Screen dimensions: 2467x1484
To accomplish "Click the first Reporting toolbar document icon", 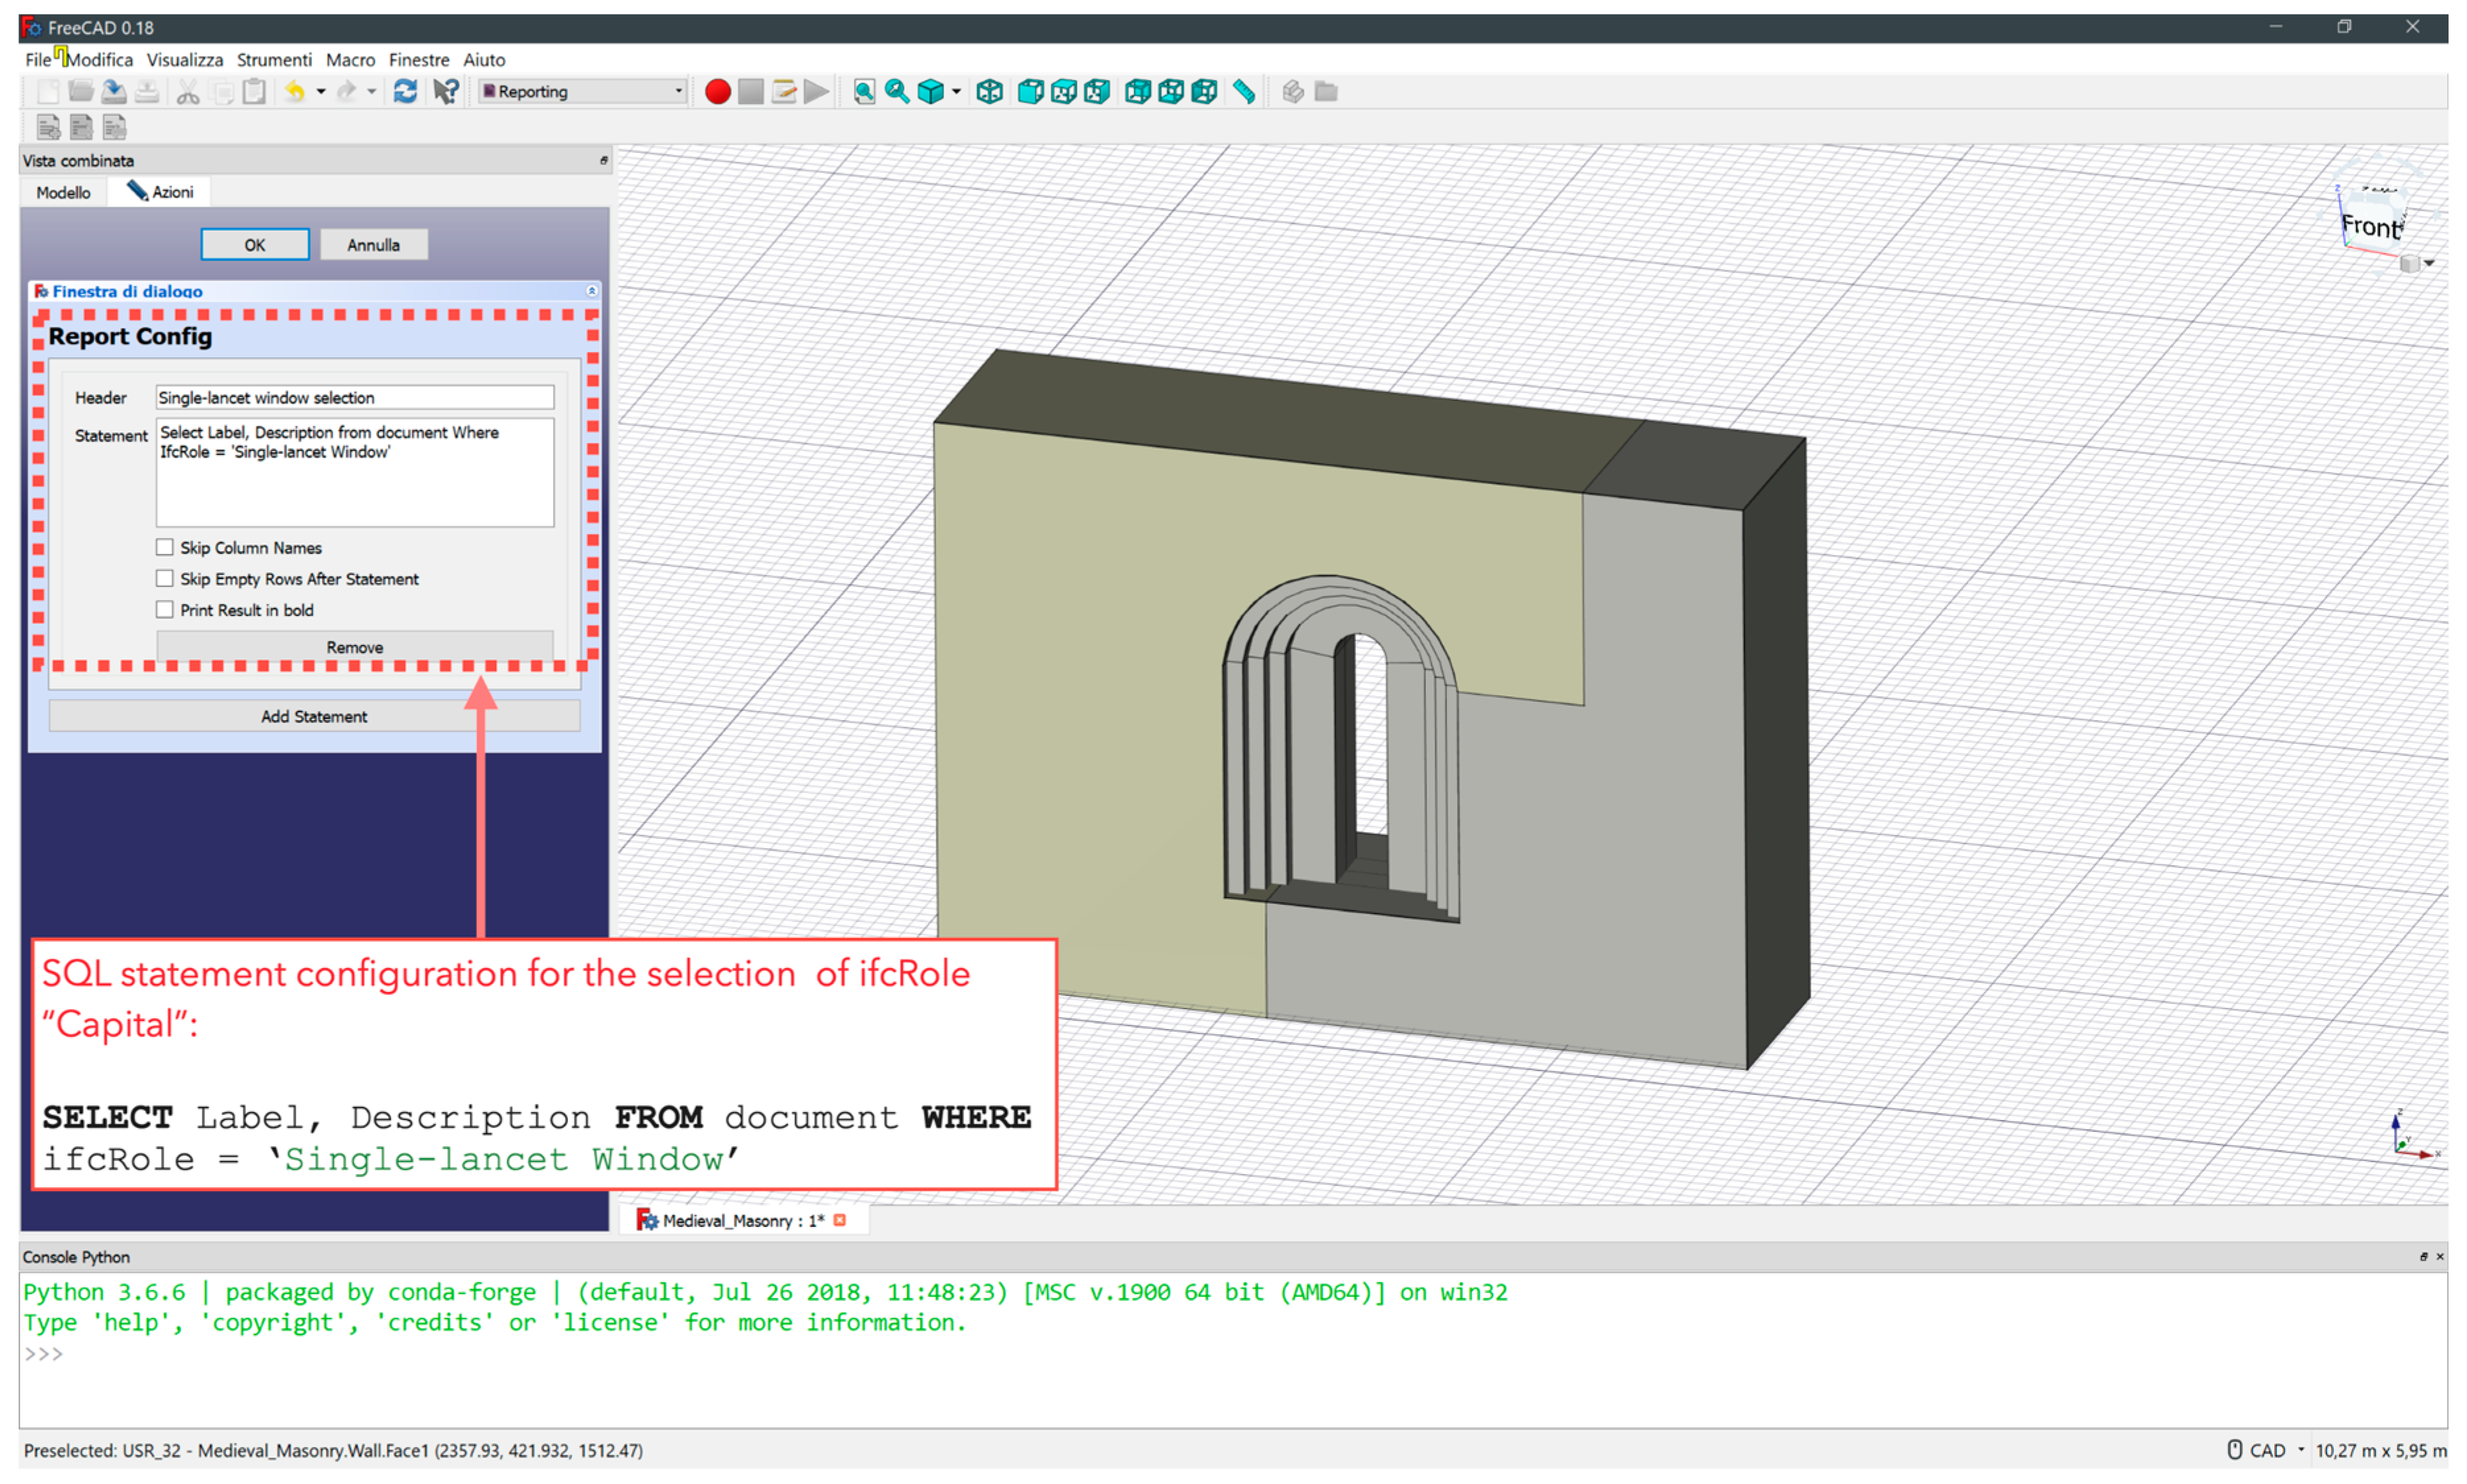I will [48, 127].
